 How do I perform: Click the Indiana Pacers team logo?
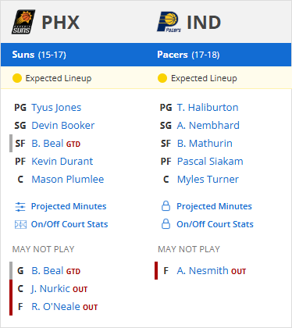(x=169, y=22)
